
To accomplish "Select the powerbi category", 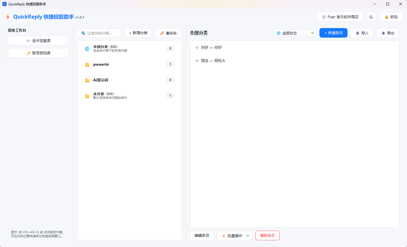I will [x=129, y=64].
